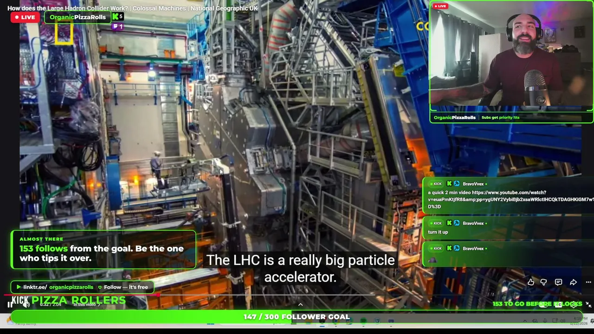The width and height of the screenshot is (594, 334).
Task: Seek using the red progress bar scrubber
Action: (x=159, y=294)
